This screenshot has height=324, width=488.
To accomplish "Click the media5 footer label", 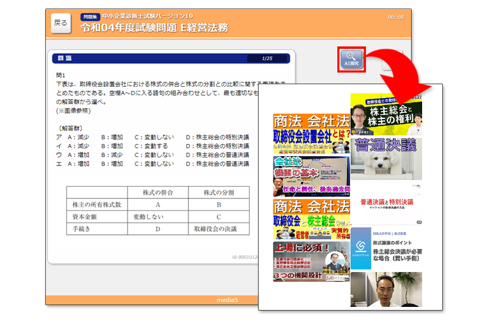I will point(227,300).
